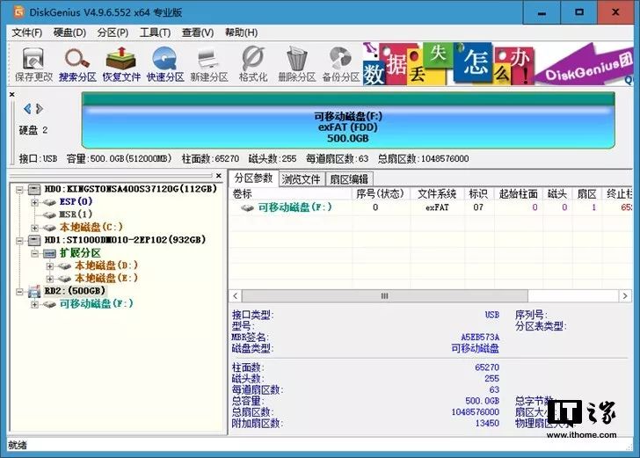
Task: Collapse the 扩展分区 tree node
Action: pyautogui.click(x=36, y=253)
